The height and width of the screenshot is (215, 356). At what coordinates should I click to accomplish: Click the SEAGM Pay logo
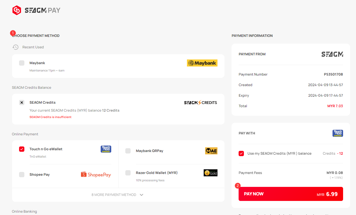tap(36, 11)
